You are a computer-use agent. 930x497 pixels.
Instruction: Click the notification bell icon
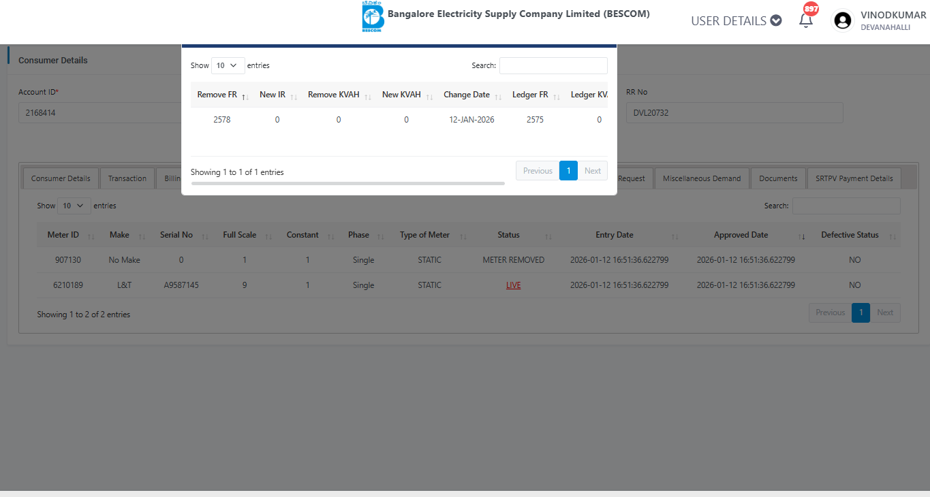806,20
